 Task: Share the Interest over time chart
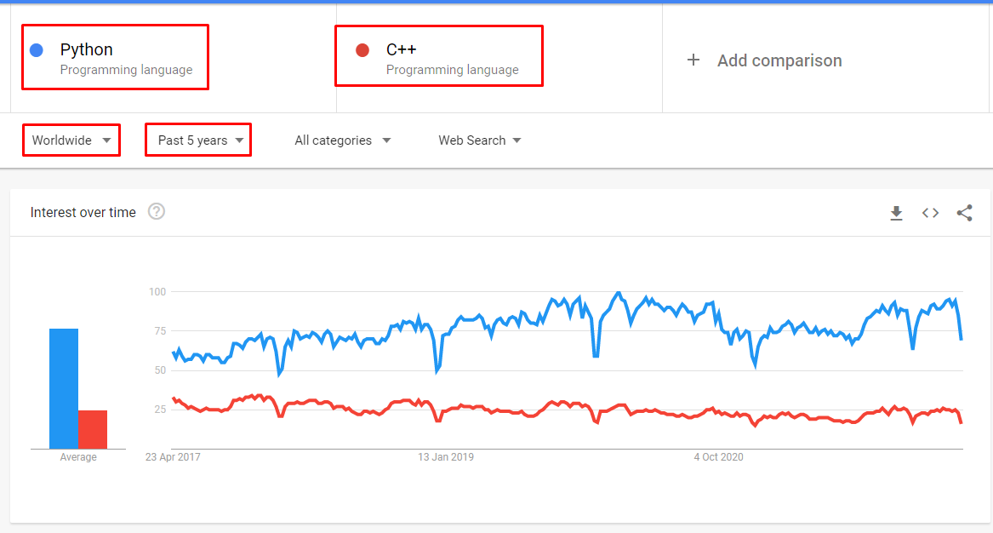(x=964, y=213)
